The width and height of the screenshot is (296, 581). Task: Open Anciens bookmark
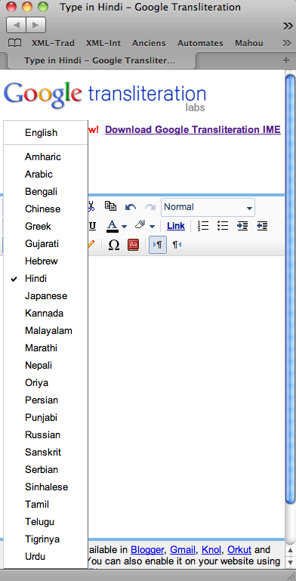click(x=149, y=43)
